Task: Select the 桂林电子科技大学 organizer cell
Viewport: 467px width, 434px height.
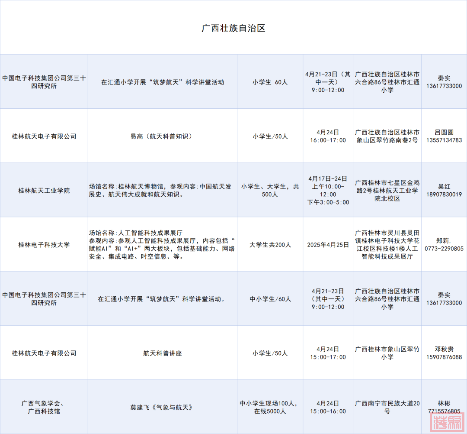Action: [x=44, y=245]
